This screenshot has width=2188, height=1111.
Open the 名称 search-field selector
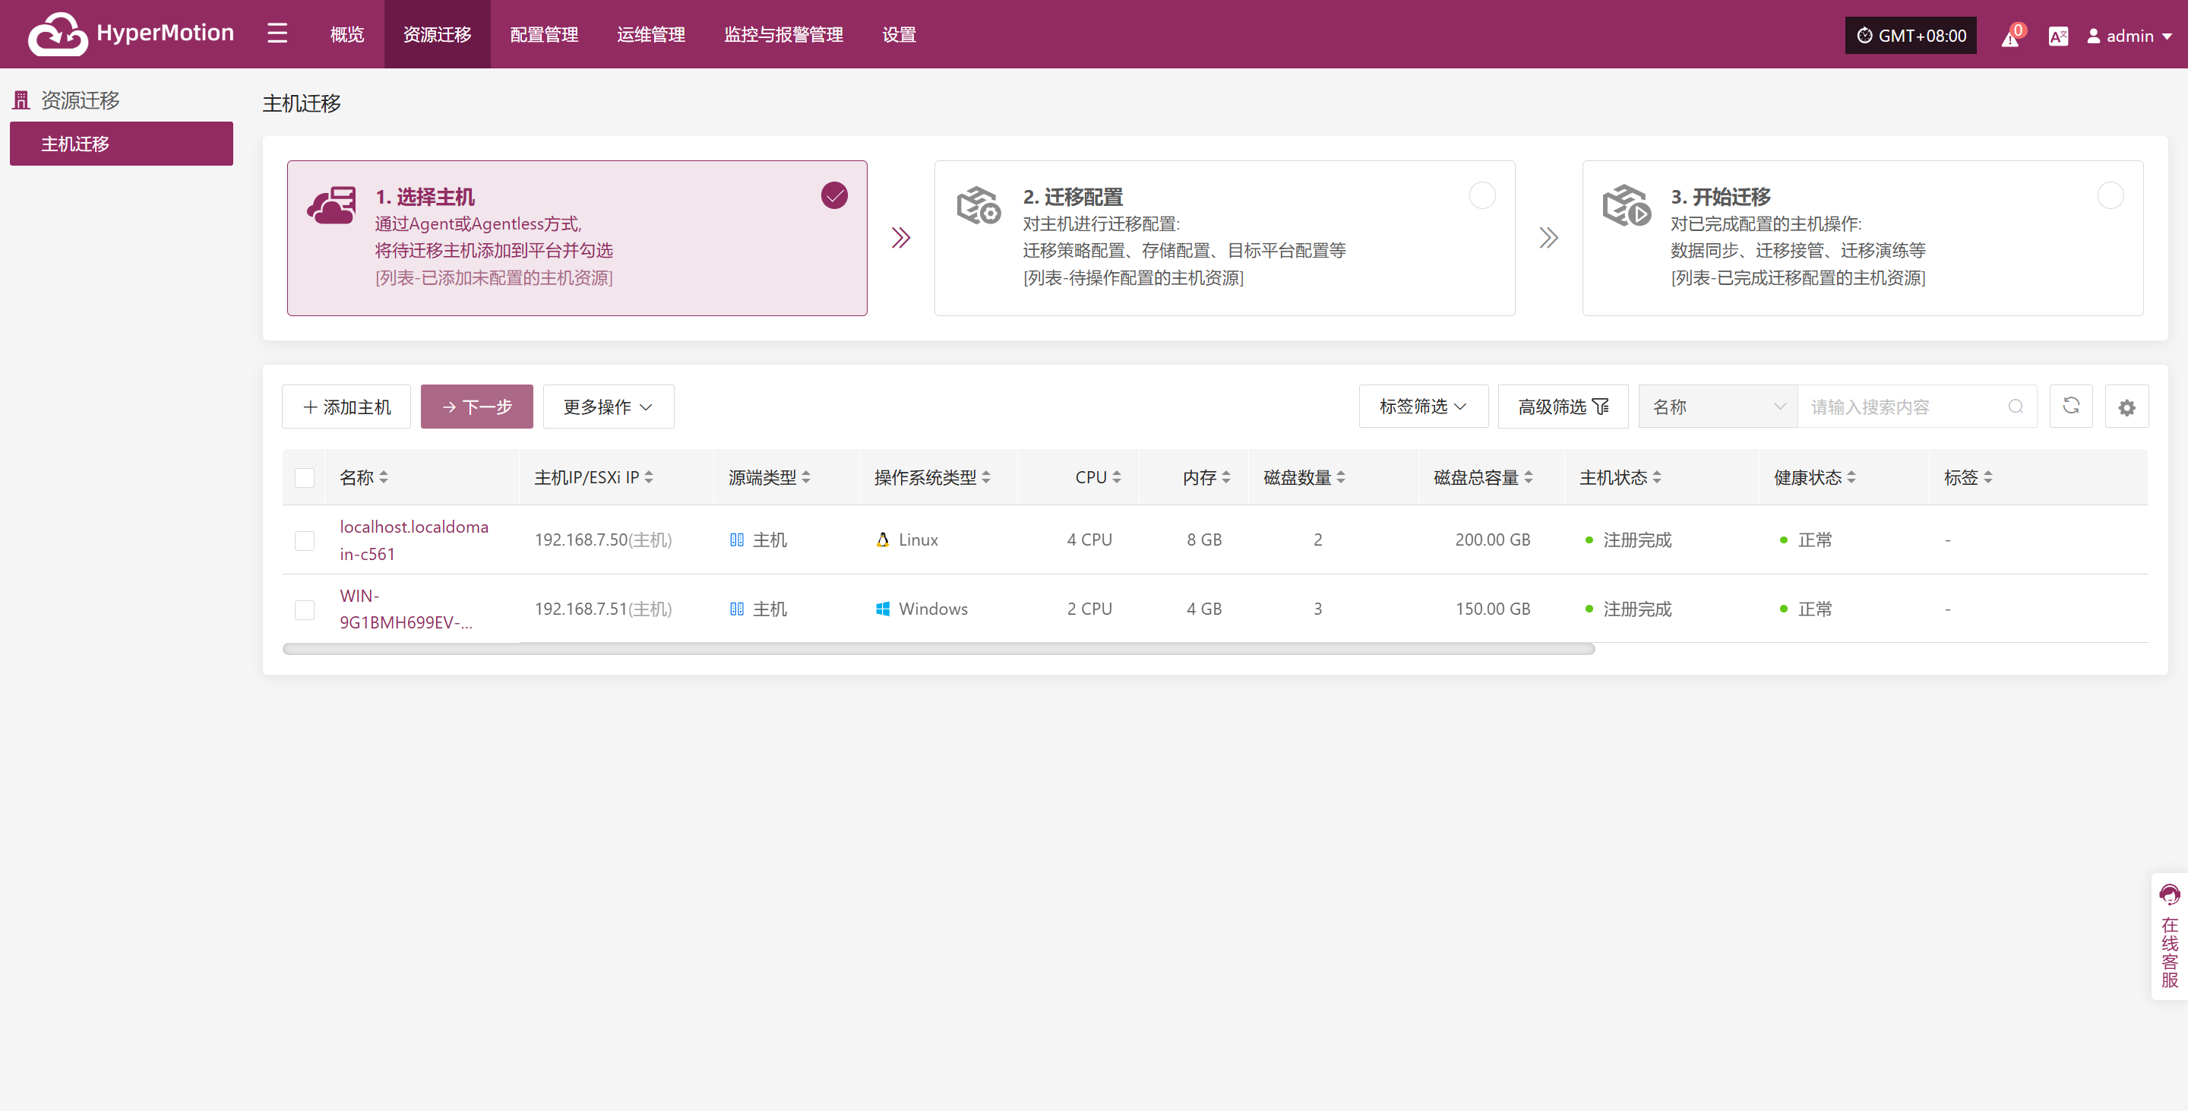click(x=1718, y=407)
